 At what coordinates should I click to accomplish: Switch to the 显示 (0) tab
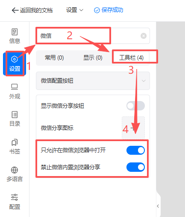pos(93,58)
